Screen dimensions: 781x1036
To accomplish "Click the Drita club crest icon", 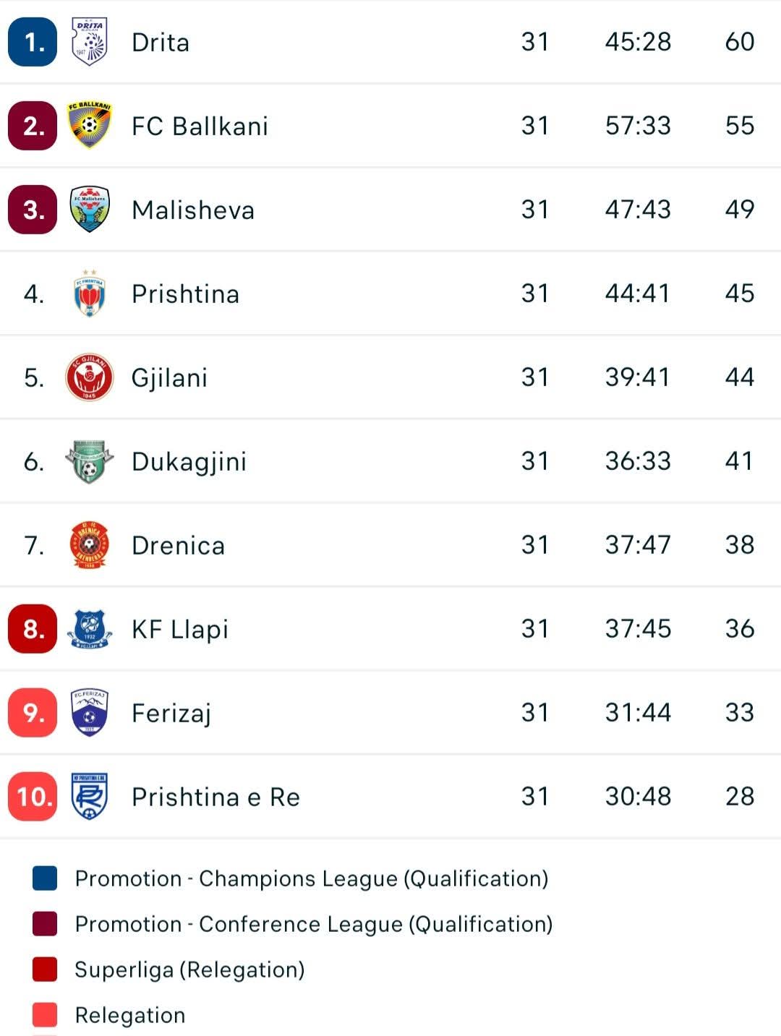I will pos(89,42).
